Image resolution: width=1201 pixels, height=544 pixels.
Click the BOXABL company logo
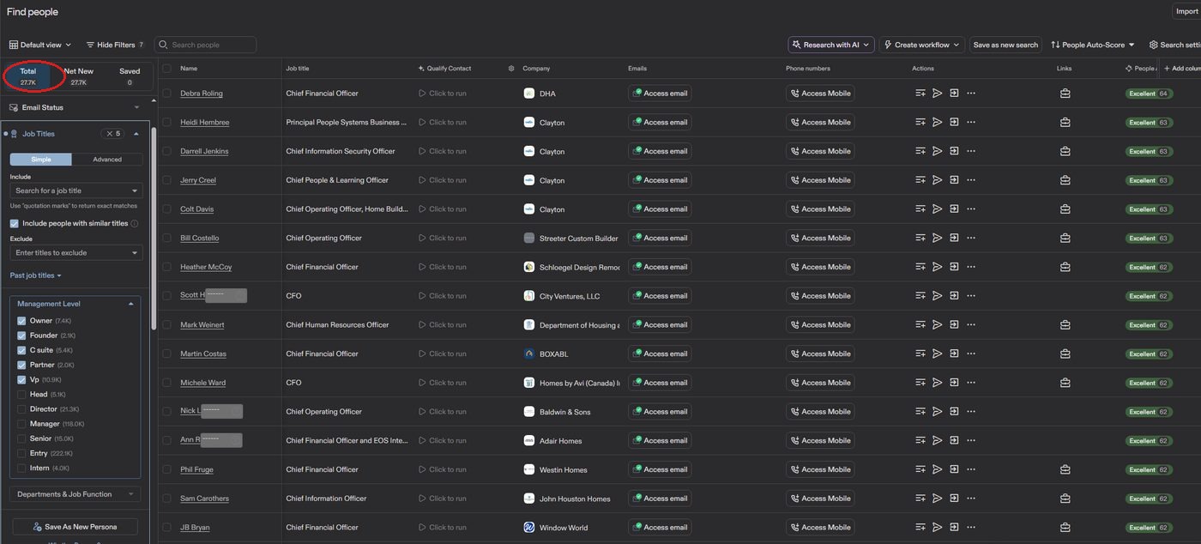[529, 354]
